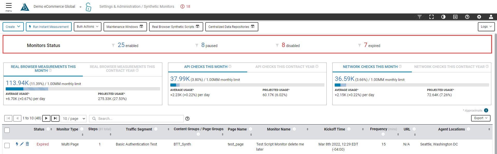Open the settings gear icon

pos(479,17)
